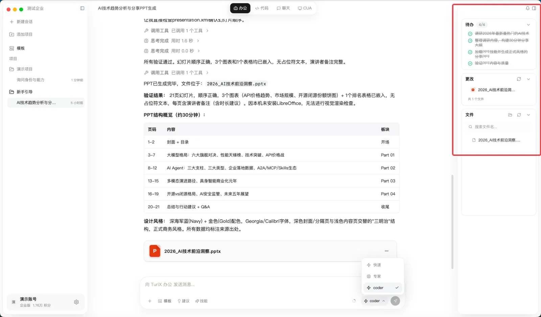The width and height of the screenshot is (541, 317).
Task: Close the coder model dropdown
Action: click(x=375, y=301)
